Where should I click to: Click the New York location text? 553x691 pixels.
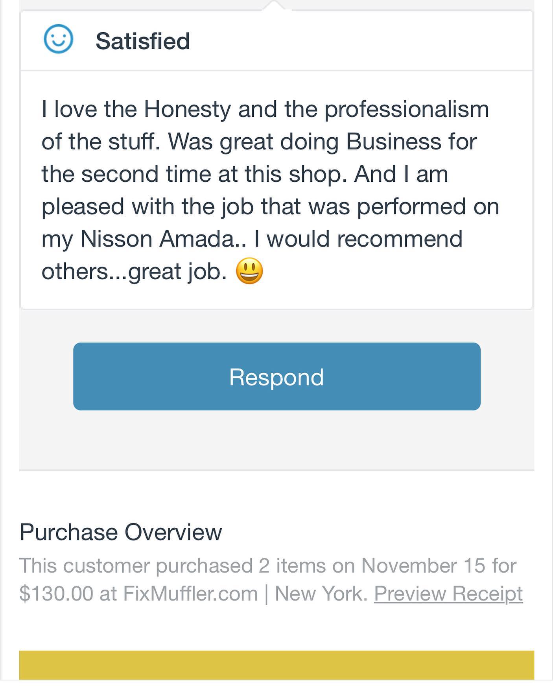click(x=321, y=593)
